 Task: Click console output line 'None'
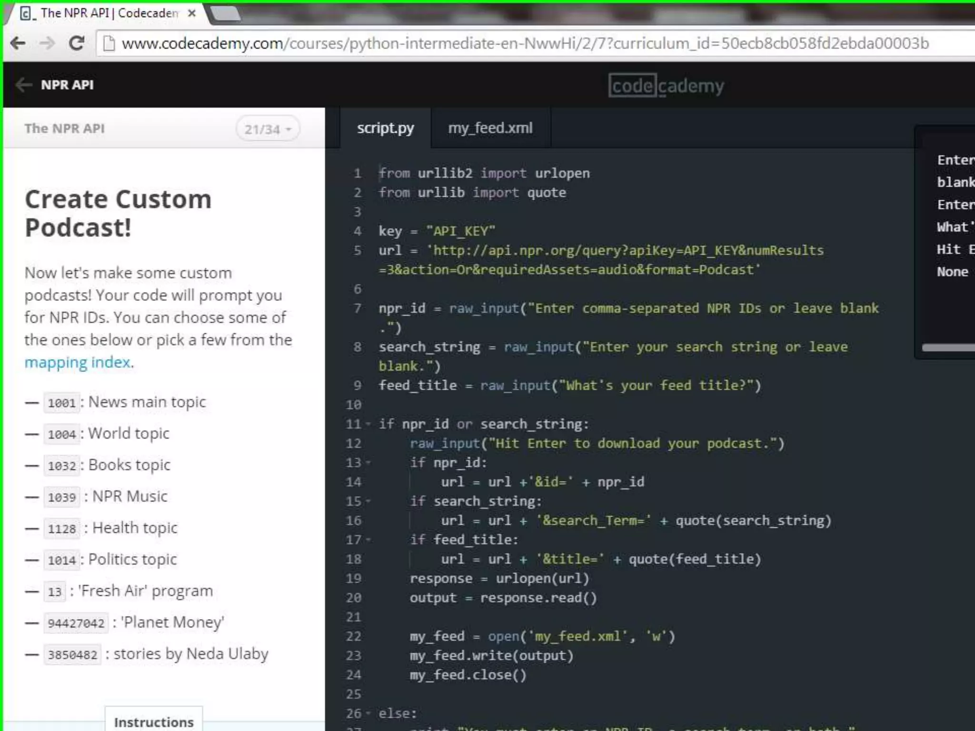tap(953, 272)
